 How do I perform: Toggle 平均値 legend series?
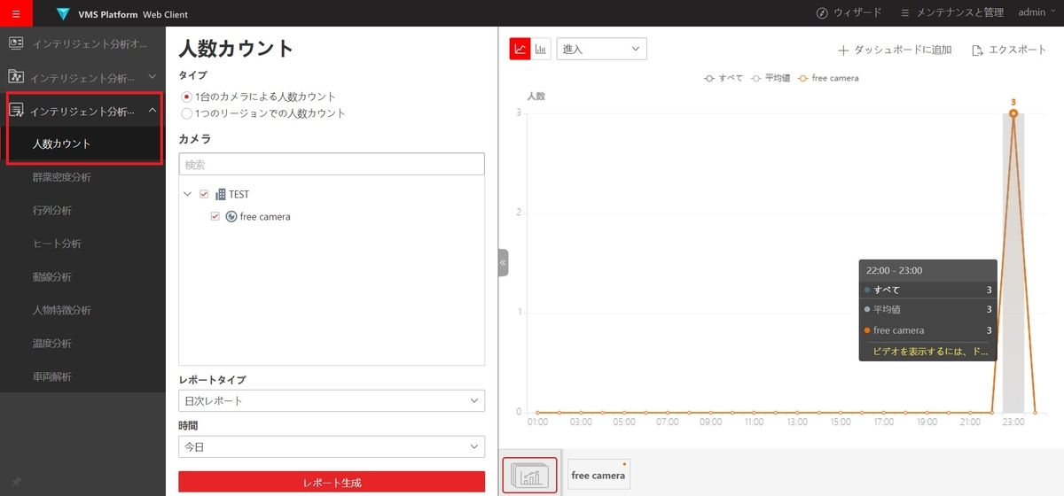point(771,78)
